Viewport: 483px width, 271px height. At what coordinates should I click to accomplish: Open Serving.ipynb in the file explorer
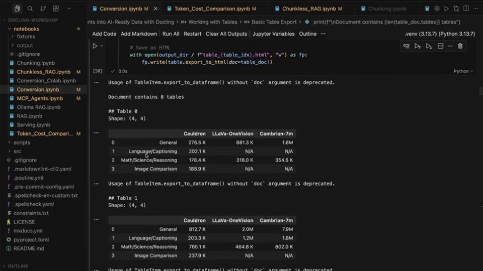click(x=33, y=125)
